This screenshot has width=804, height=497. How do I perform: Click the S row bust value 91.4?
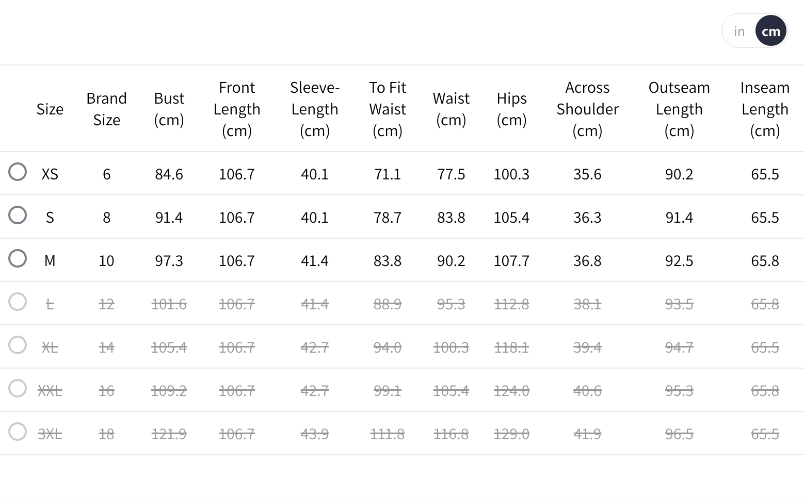[169, 218]
